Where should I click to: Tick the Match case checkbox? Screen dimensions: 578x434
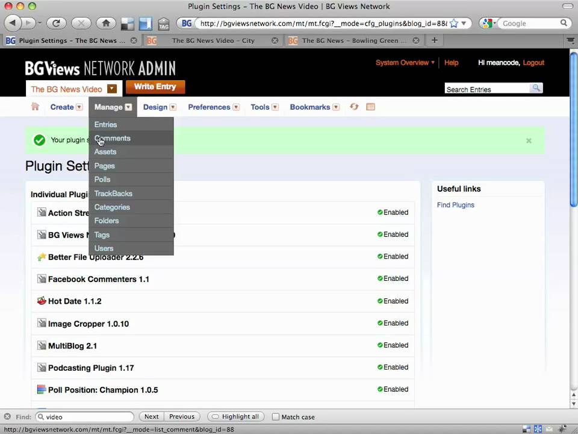coord(275,417)
